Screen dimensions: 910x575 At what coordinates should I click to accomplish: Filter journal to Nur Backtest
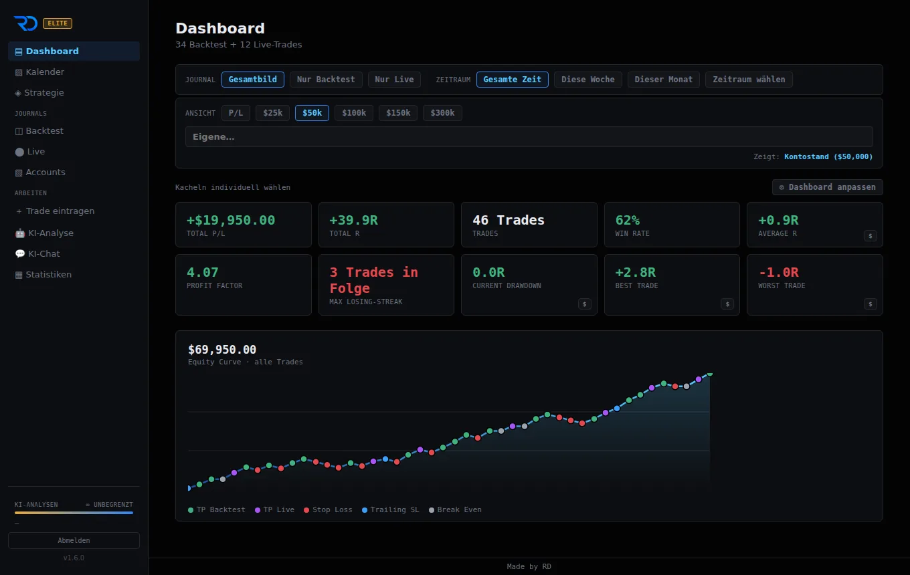(x=326, y=80)
